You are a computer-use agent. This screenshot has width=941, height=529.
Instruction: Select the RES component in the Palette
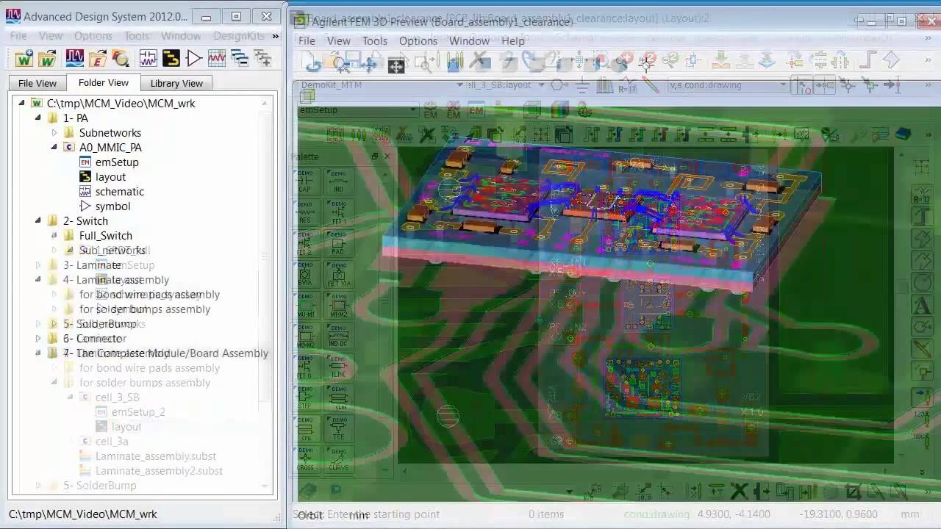pos(306,213)
